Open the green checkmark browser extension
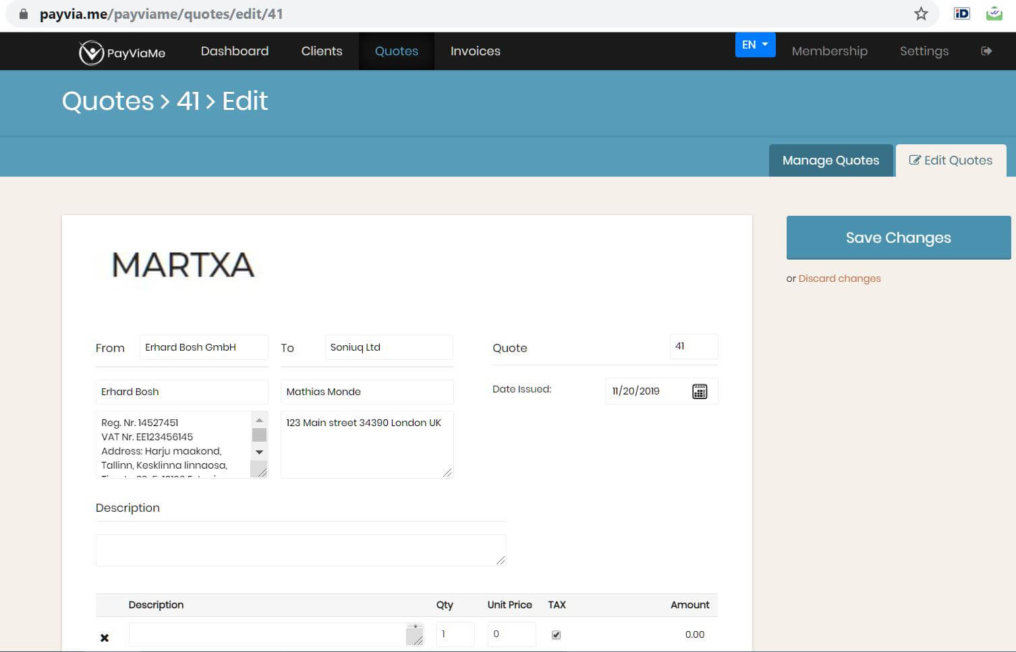Screen dimensions: 1016x652 [x=994, y=13]
